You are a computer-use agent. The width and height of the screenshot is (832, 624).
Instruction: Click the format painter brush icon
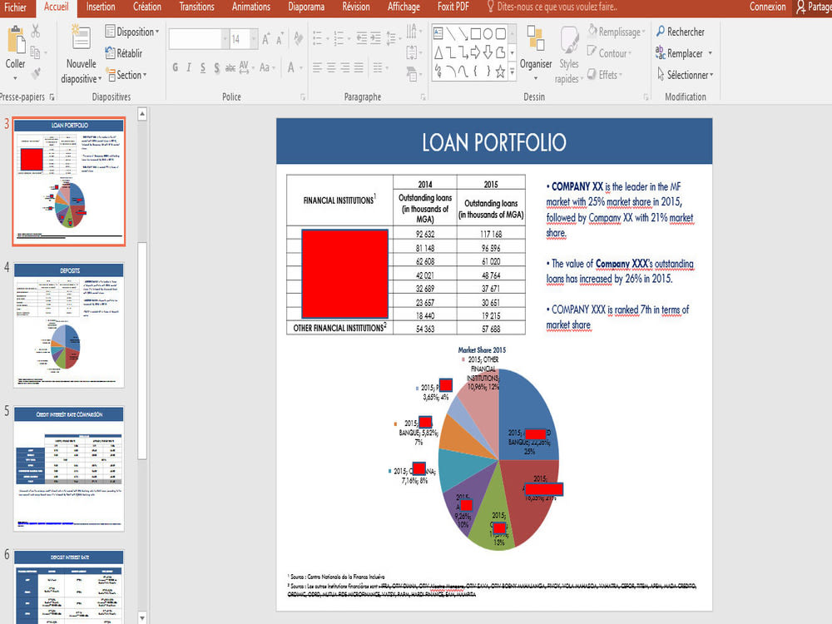[36, 73]
